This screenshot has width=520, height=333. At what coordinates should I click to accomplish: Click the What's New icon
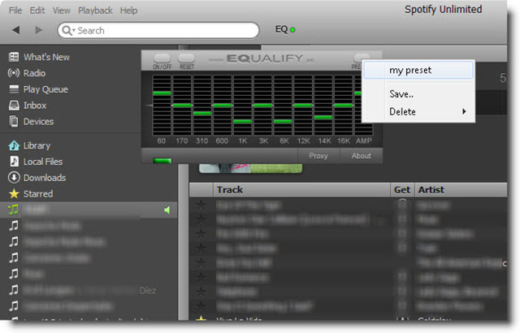coord(14,57)
